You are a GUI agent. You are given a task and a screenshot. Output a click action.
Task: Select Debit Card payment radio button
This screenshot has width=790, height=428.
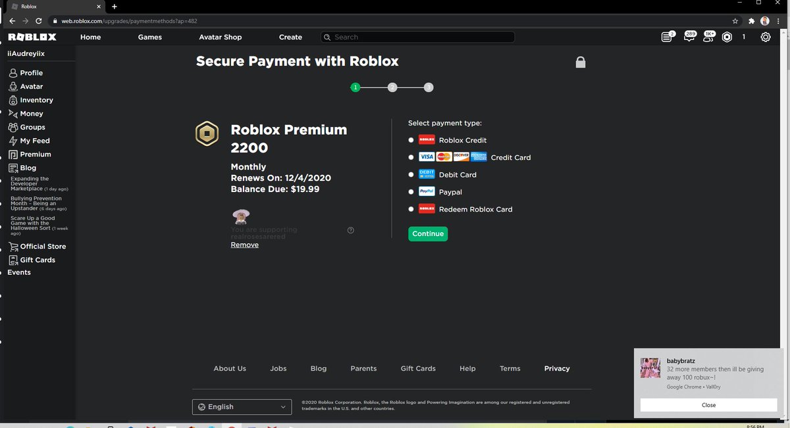tap(411, 174)
